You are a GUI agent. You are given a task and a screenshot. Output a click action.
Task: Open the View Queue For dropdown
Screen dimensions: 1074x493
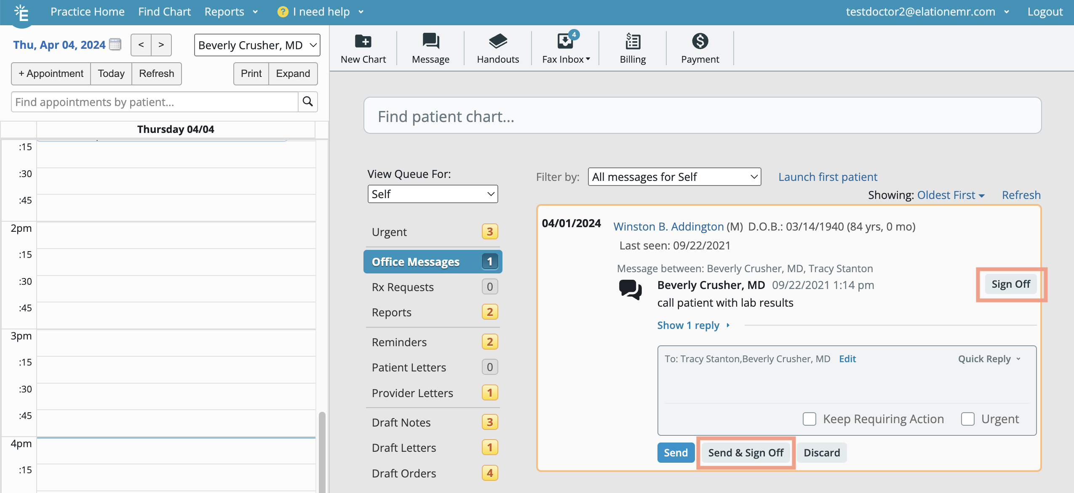click(x=432, y=194)
